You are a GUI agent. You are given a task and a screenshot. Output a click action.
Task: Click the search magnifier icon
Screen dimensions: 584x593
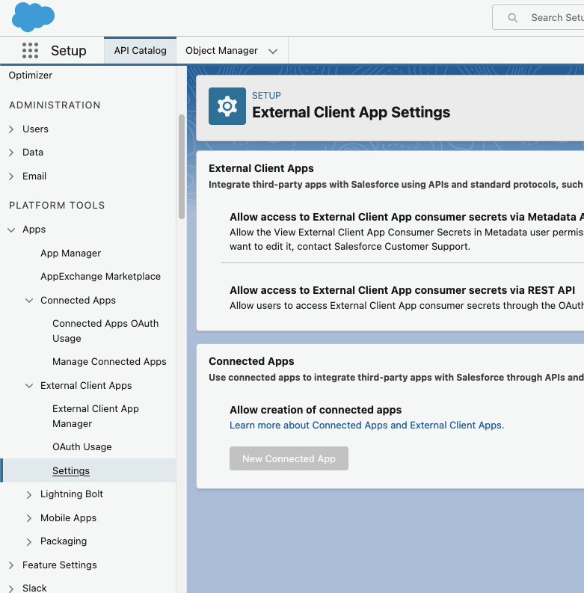513,18
